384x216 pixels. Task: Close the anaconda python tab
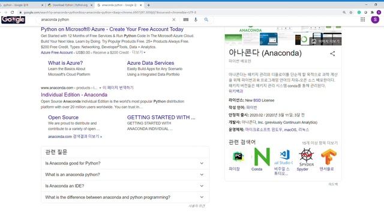click(x=141, y=5)
